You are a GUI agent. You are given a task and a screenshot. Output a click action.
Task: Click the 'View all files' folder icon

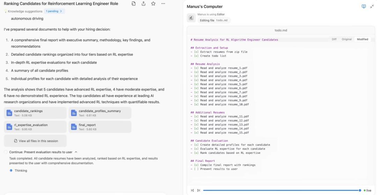coord(16,141)
